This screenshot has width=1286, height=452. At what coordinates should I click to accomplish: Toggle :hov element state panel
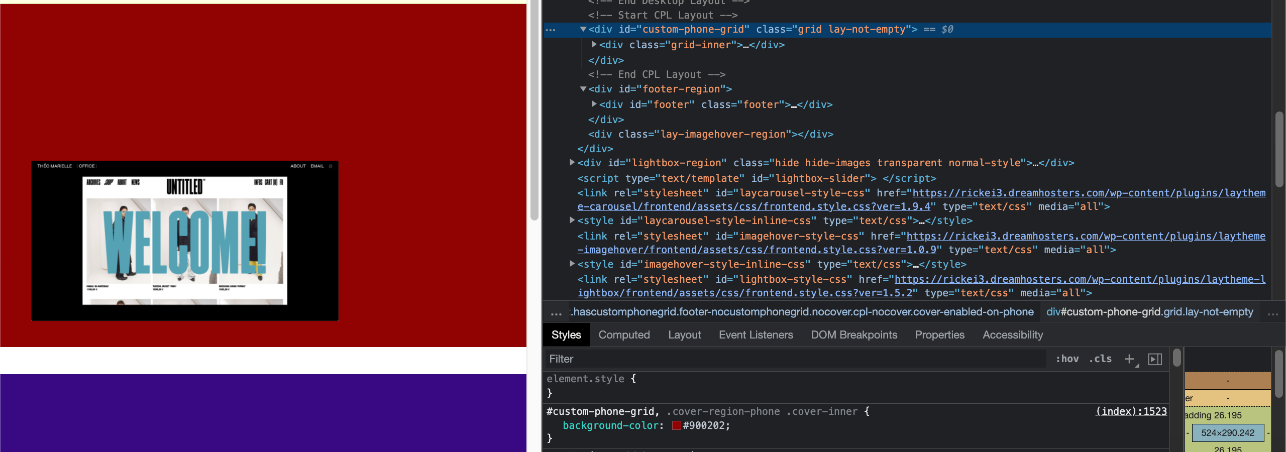1067,359
